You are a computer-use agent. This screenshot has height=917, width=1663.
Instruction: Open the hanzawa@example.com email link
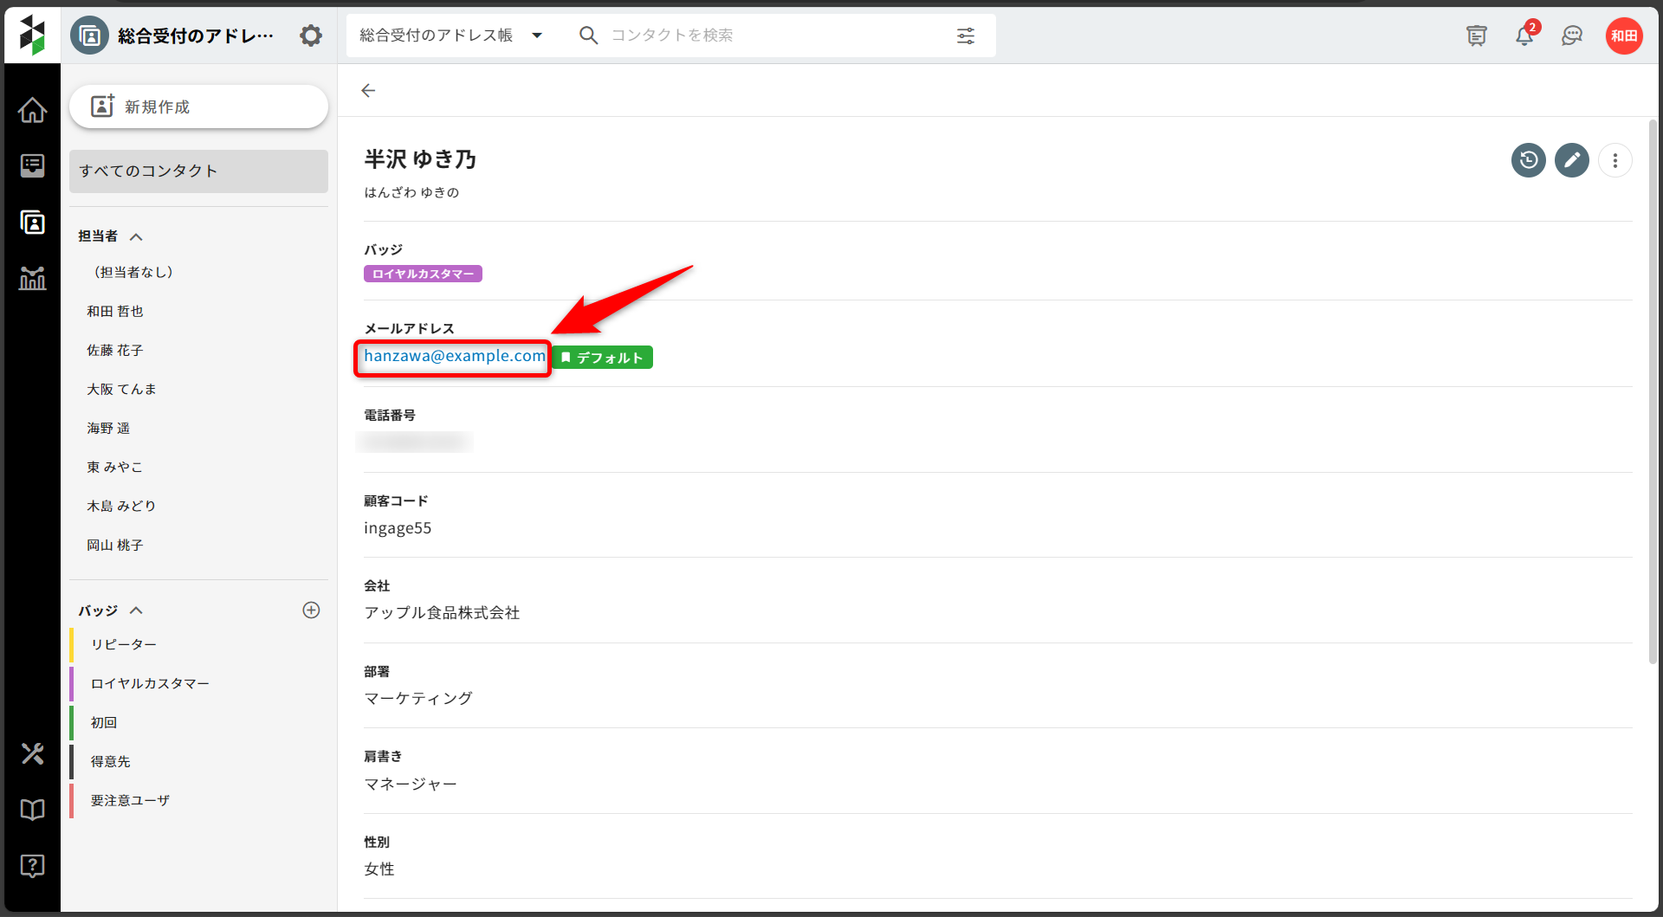pyautogui.click(x=454, y=356)
